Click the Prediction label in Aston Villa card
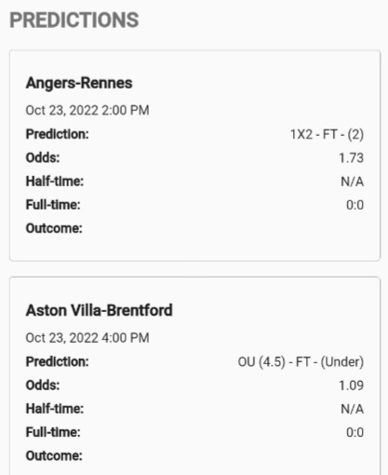This screenshot has width=388, height=475. [58, 362]
